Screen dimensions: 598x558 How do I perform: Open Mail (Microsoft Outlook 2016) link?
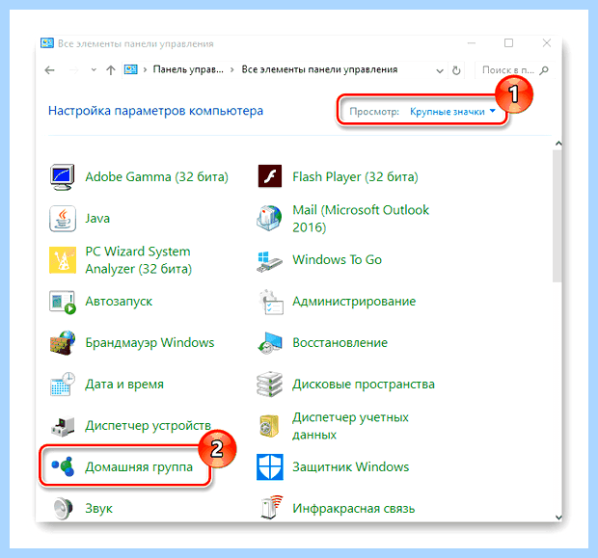pos(361,219)
